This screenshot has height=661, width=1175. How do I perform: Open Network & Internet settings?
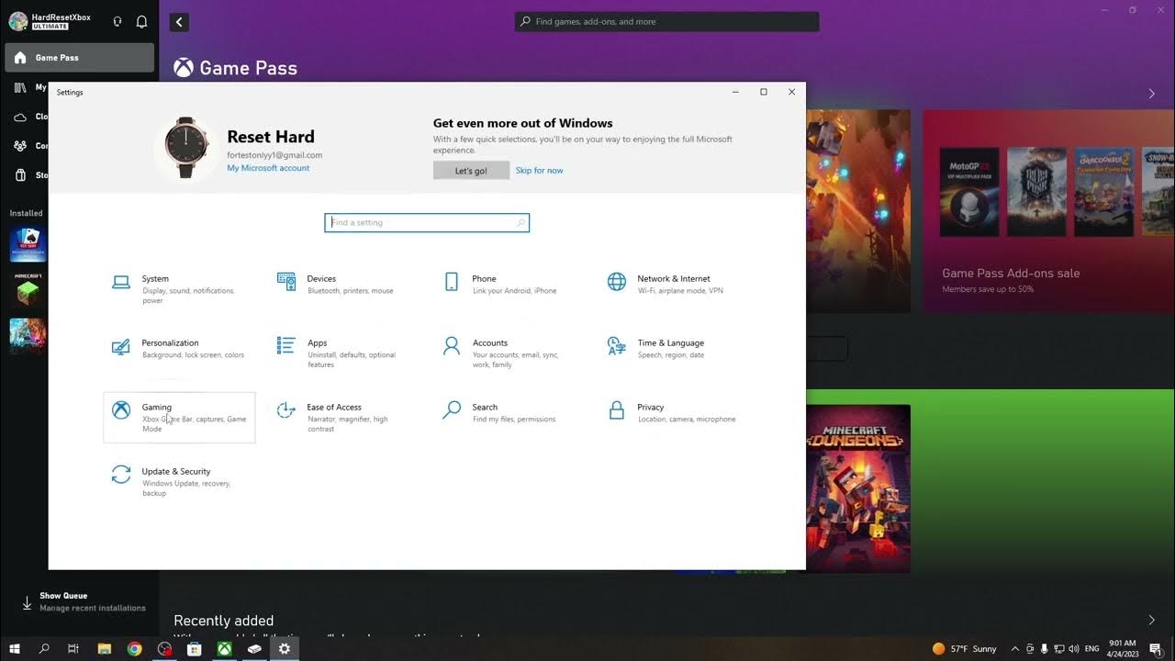point(675,289)
